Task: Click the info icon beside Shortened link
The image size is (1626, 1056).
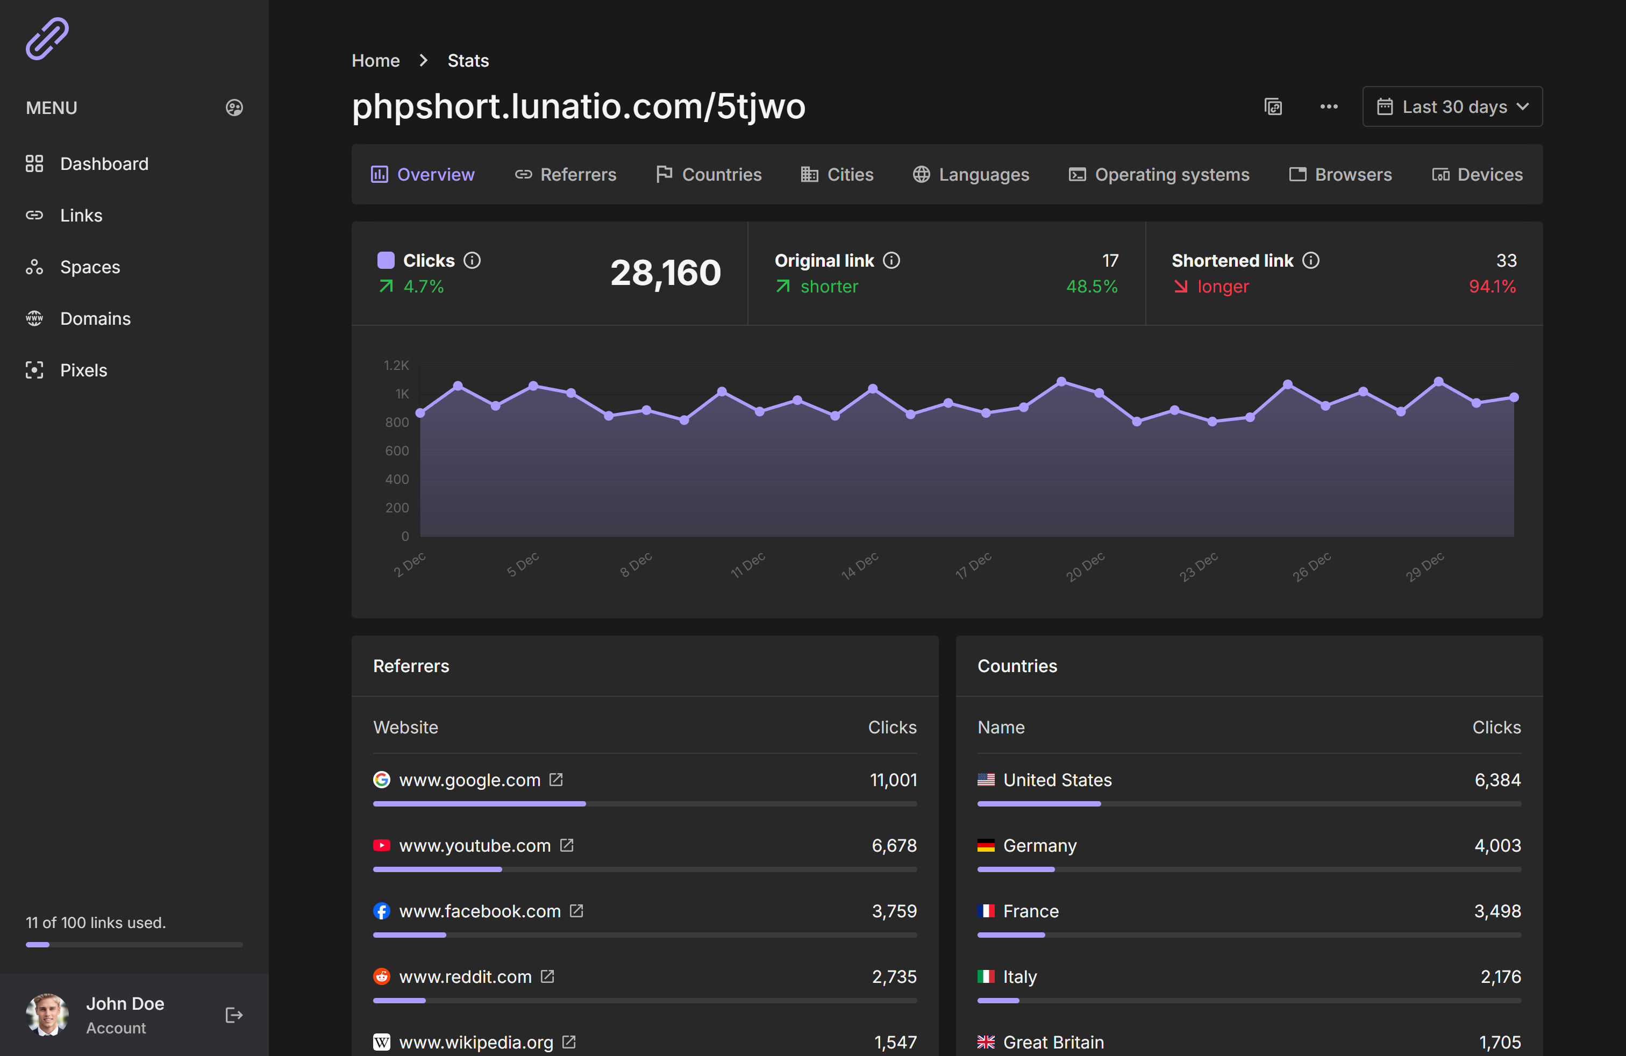Action: (1310, 260)
